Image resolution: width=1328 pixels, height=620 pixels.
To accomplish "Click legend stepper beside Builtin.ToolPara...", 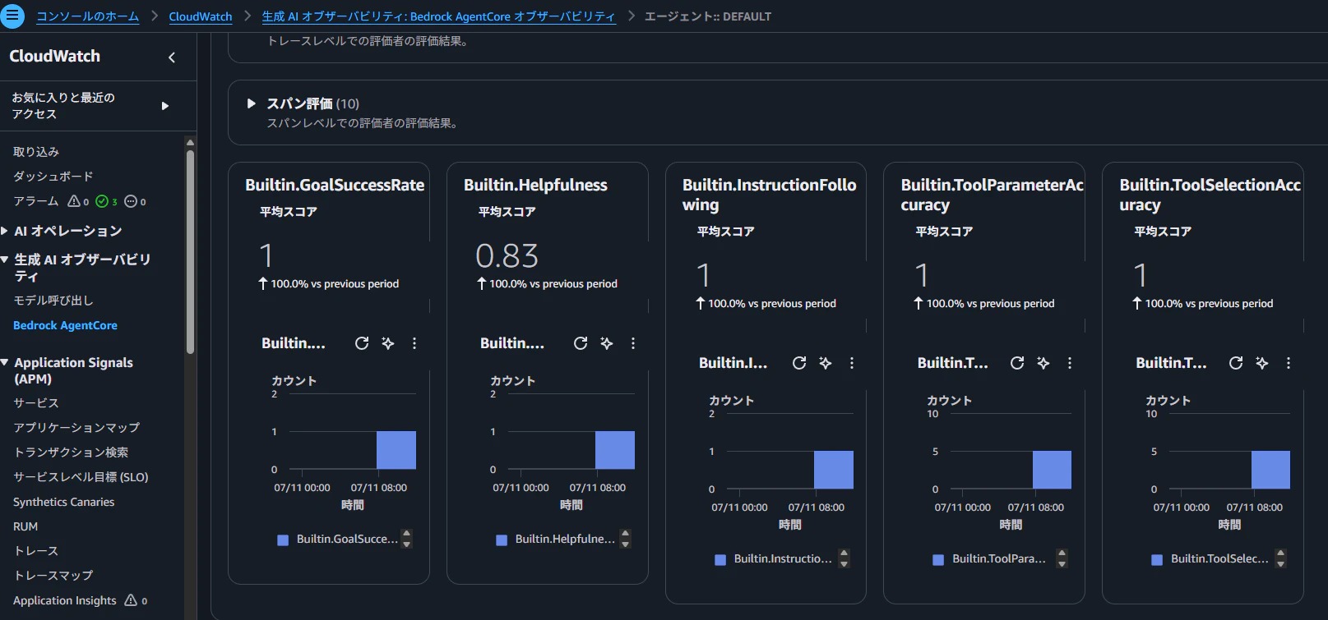I will point(1062,558).
